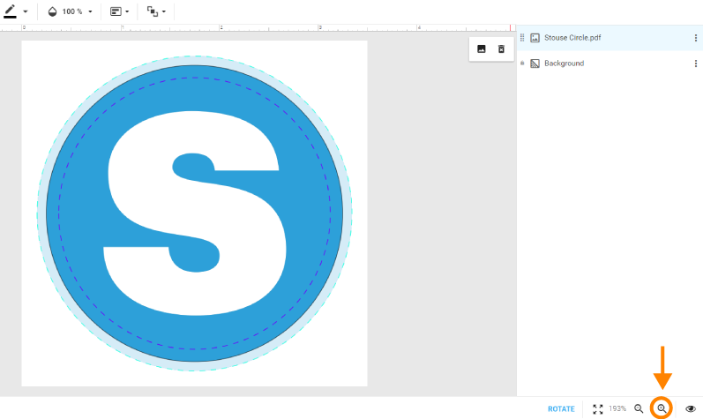Open the 100 % opacity dropdown arrow

coord(90,11)
